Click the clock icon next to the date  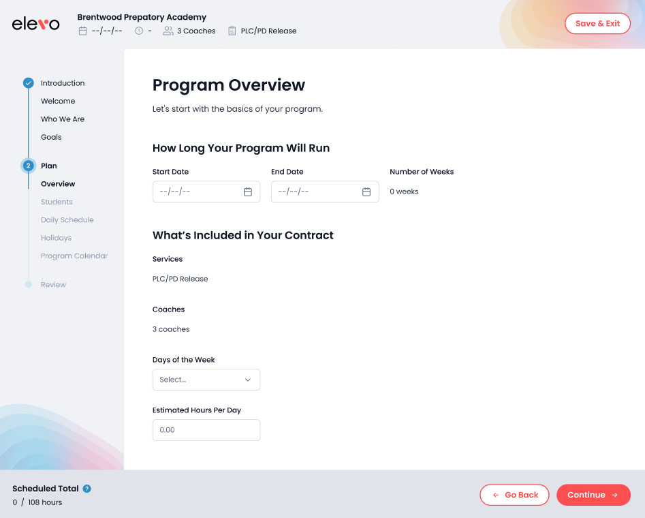click(138, 31)
